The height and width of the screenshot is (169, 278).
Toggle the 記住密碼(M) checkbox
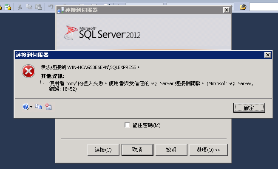coord(127,125)
